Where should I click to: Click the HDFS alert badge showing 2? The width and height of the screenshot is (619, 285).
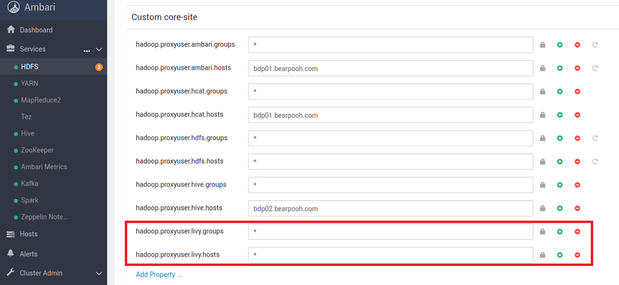click(x=99, y=67)
